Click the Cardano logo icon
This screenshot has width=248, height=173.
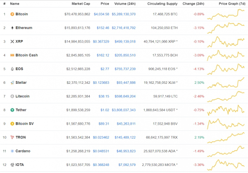click(12, 151)
